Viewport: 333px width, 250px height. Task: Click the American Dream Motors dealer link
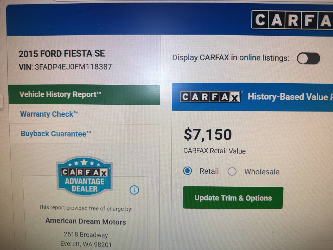pos(86,221)
